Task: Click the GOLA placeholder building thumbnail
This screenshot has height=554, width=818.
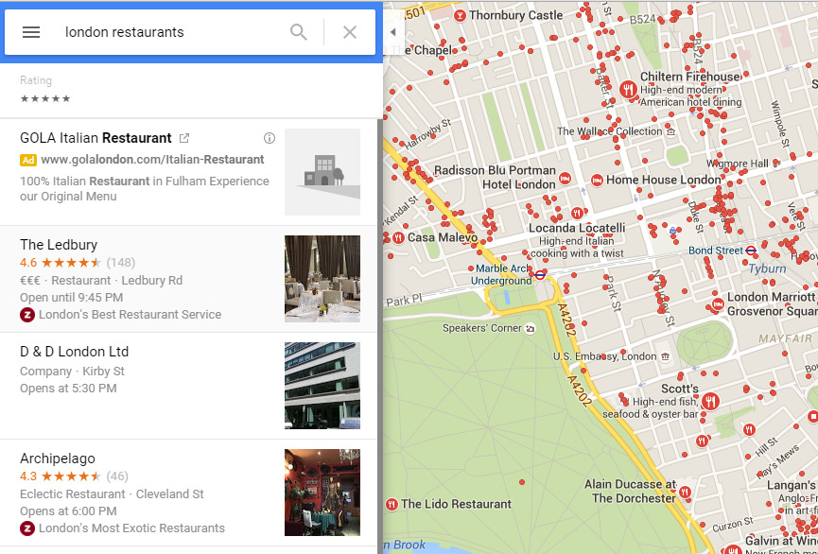Action: coord(322,172)
